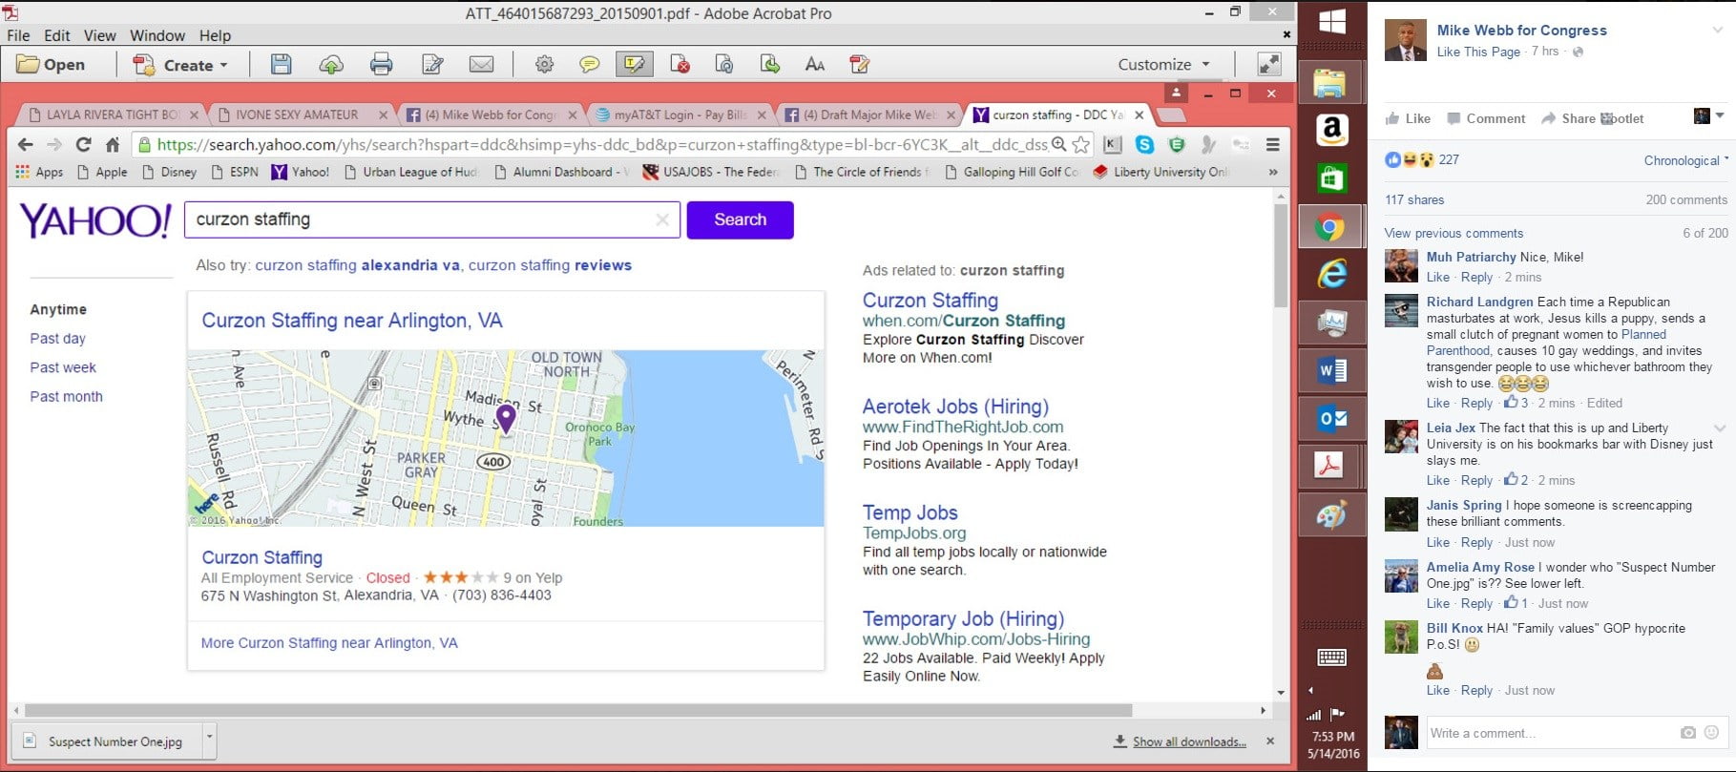Select the sticky note comment tool
The height and width of the screenshot is (772, 1736).
(x=590, y=64)
